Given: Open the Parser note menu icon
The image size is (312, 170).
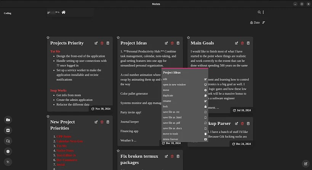Looking at the screenshot, I should click(x=248, y=123).
